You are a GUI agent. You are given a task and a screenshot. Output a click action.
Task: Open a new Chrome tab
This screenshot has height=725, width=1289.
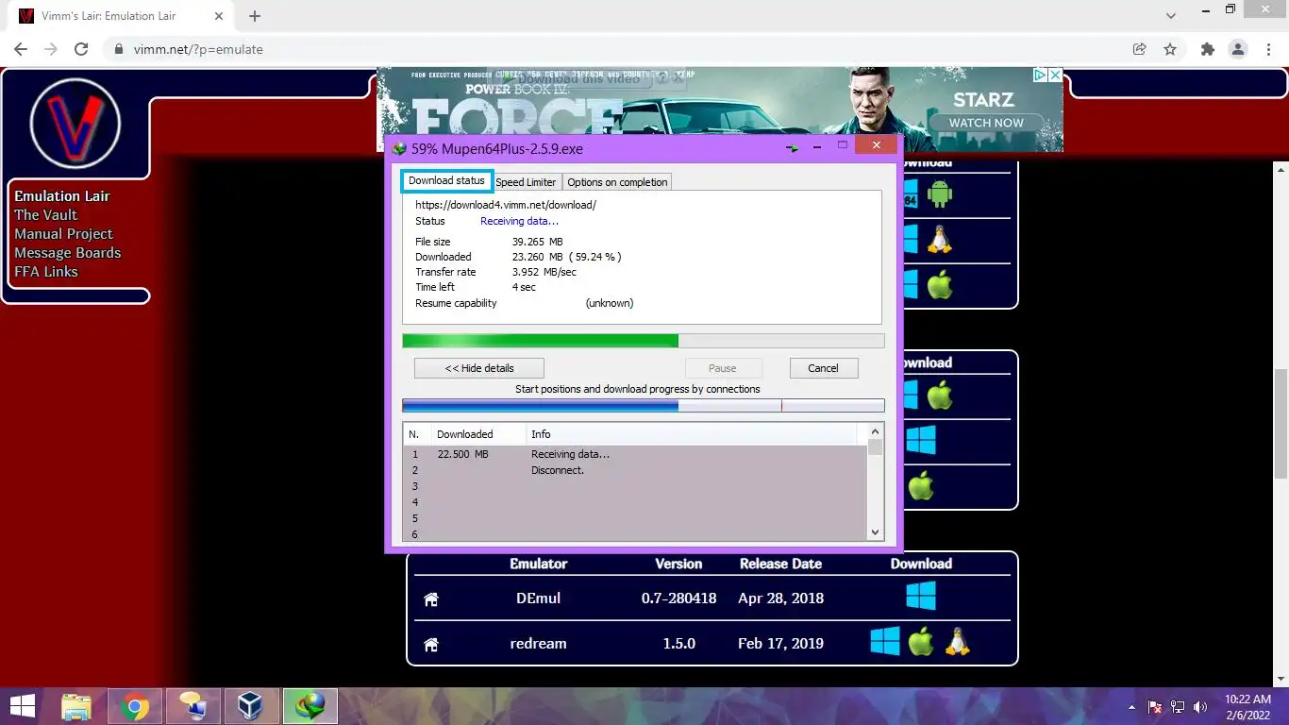255,16
